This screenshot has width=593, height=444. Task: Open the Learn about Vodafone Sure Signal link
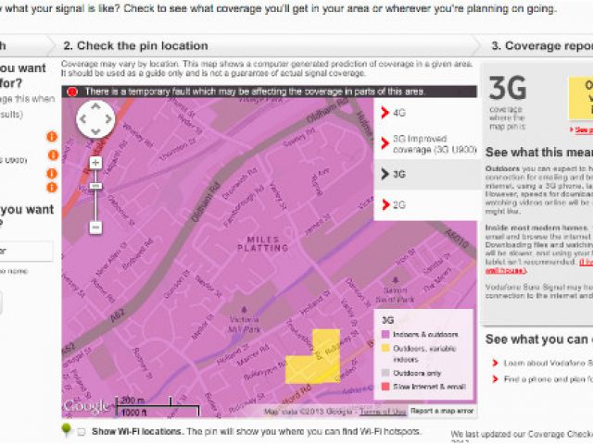[548, 363]
